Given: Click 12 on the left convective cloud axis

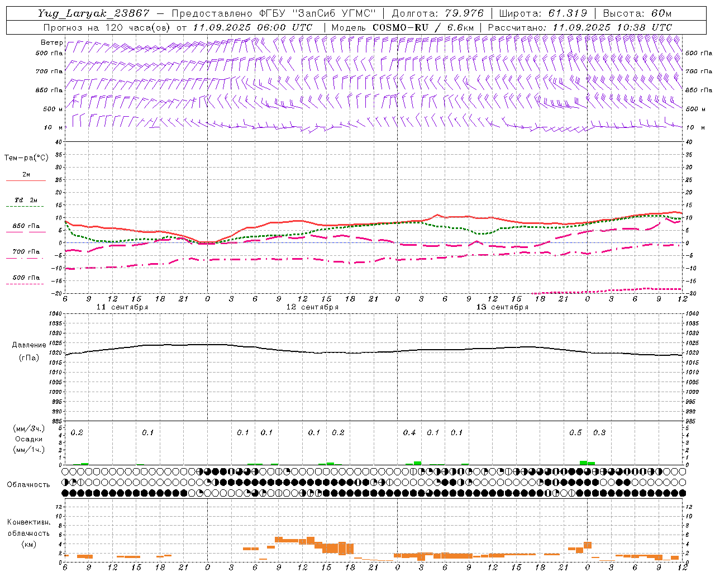Looking at the screenshot, I should point(58,507).
